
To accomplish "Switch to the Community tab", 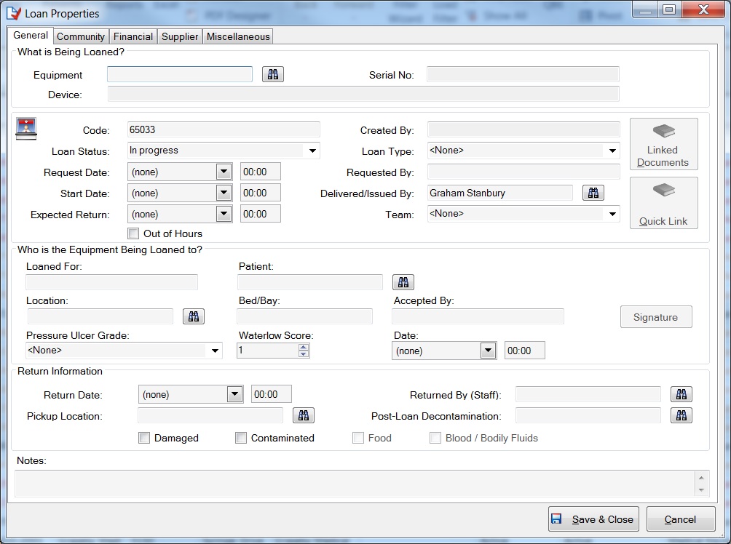I will pos(81,37).
